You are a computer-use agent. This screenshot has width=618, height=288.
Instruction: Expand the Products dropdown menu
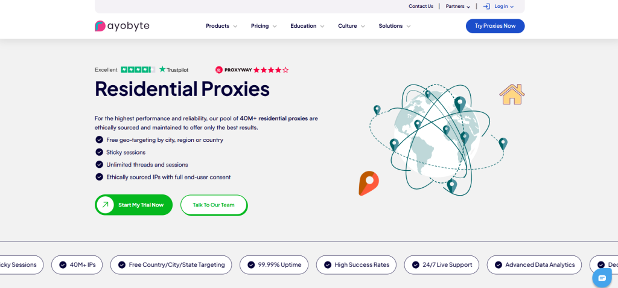coord(221,26)
